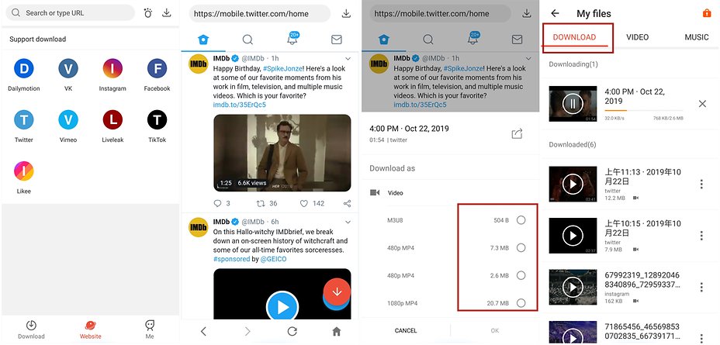Reply to the tweet with 3 comments
Screen dimensions: 720x345
point(222,203)
